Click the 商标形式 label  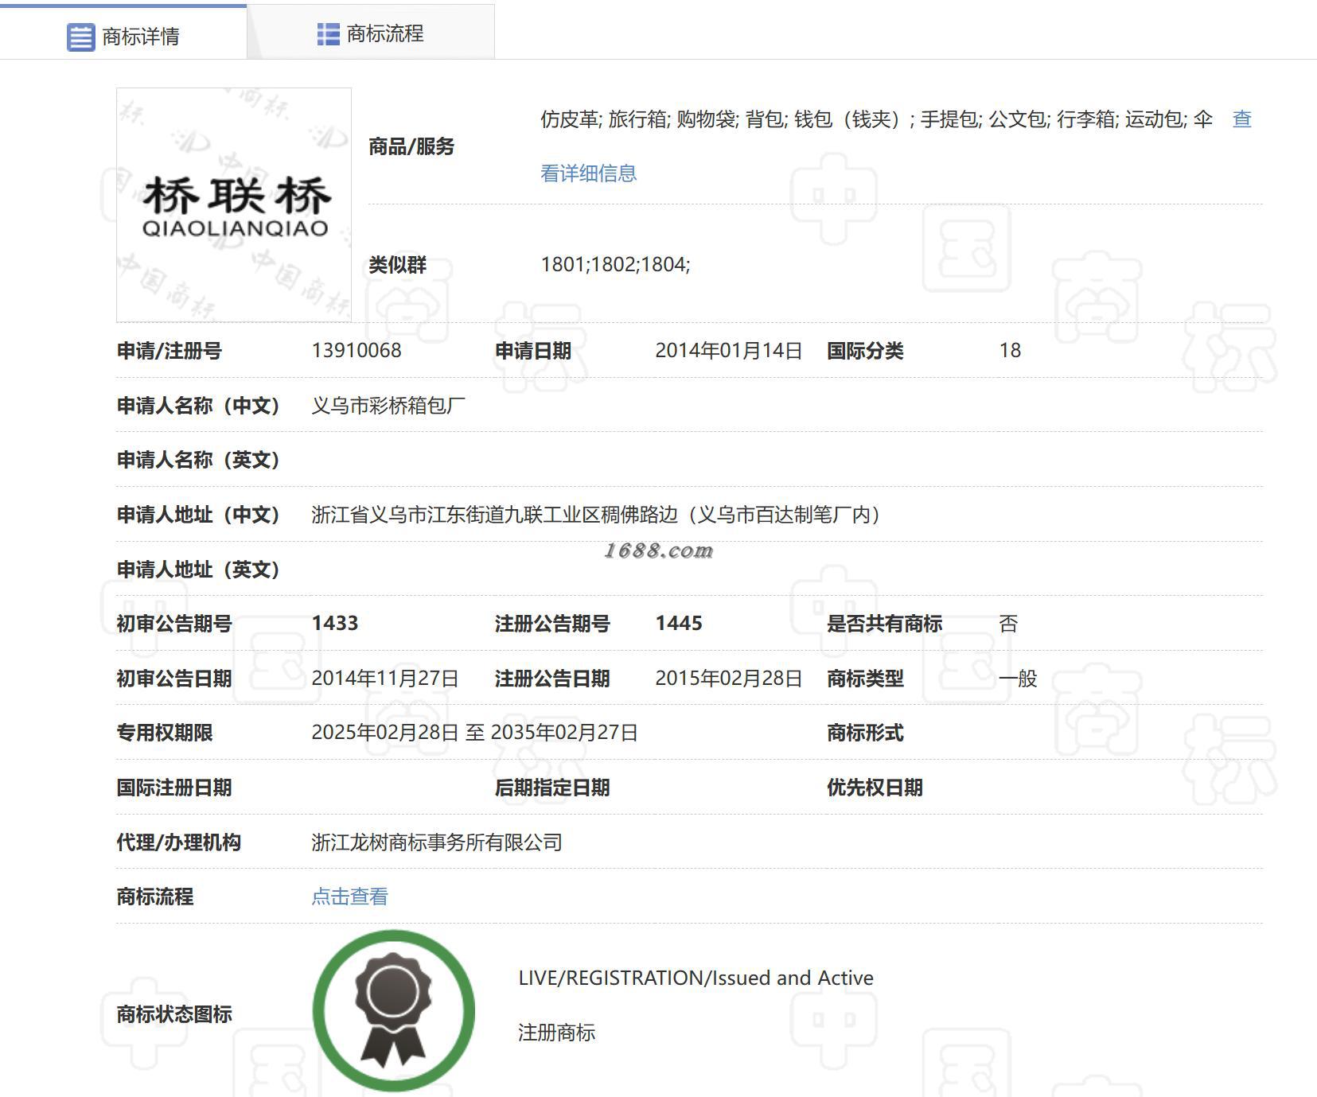pos(865,733)
